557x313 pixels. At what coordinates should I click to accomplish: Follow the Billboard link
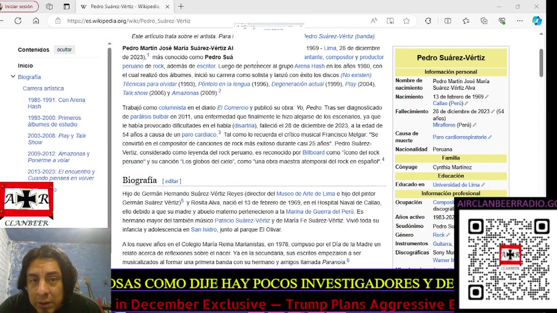point(313,153)
